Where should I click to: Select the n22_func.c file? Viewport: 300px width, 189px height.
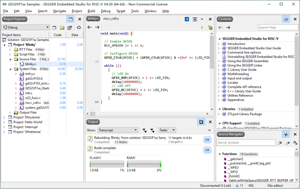click(33, 98)
